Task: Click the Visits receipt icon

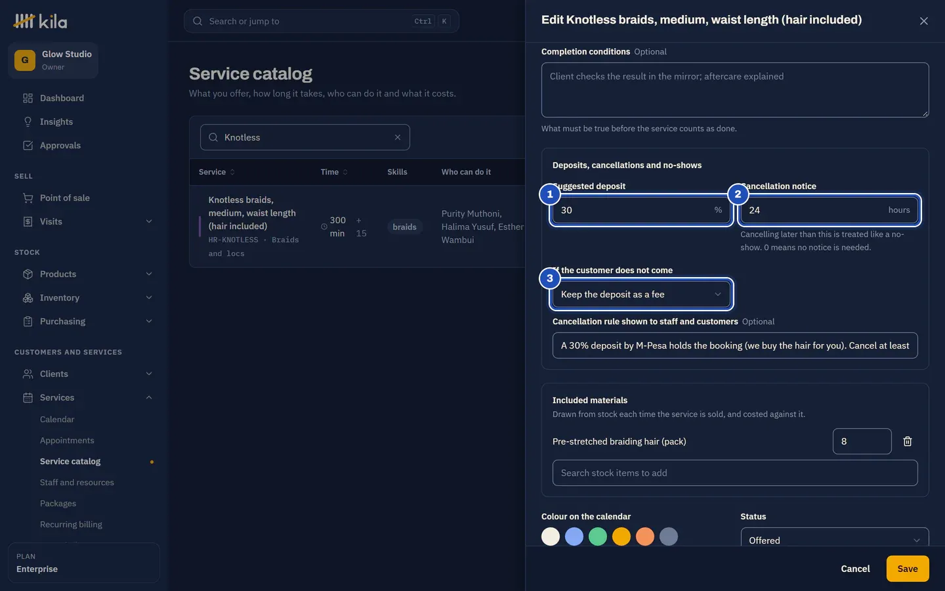Action: pyautogui.click(x=28, y=222)
